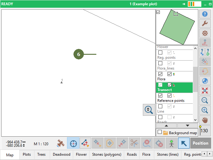Screen dimensions: 213x160
Task: Select the hand pan tool
Action: [x=205, y=120]
